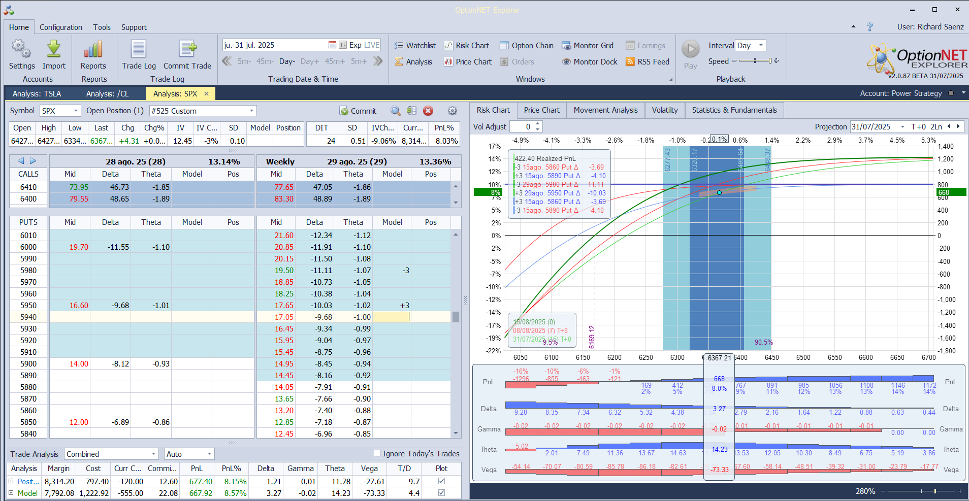Screen dimensions: 969x501
Task: Switch to the Tools ribbon tab
Action: pyautogui.click(x=102, y=27)
